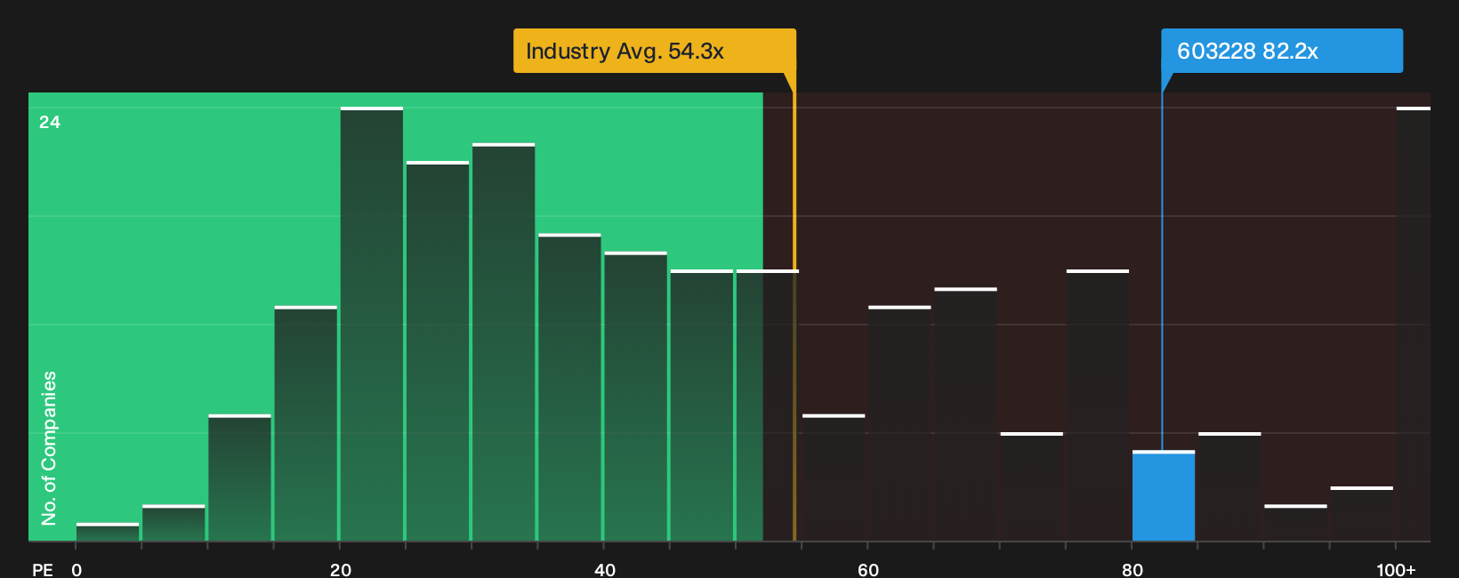Select the bar at PE 60-65

tap(899, 423)
